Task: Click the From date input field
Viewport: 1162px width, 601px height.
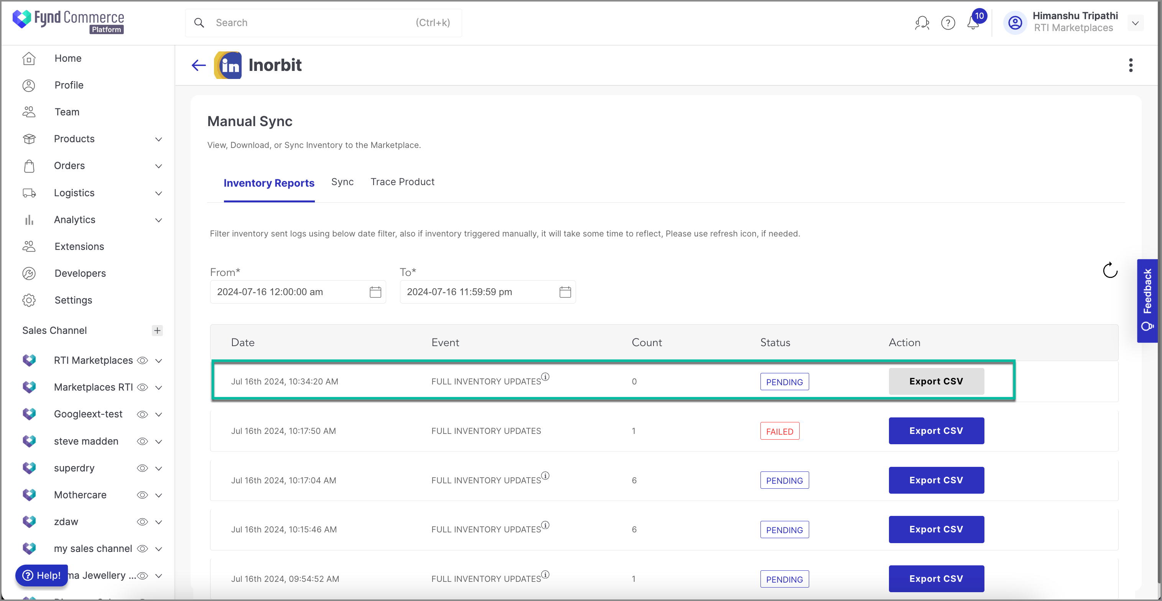Action: click(298, 292)
